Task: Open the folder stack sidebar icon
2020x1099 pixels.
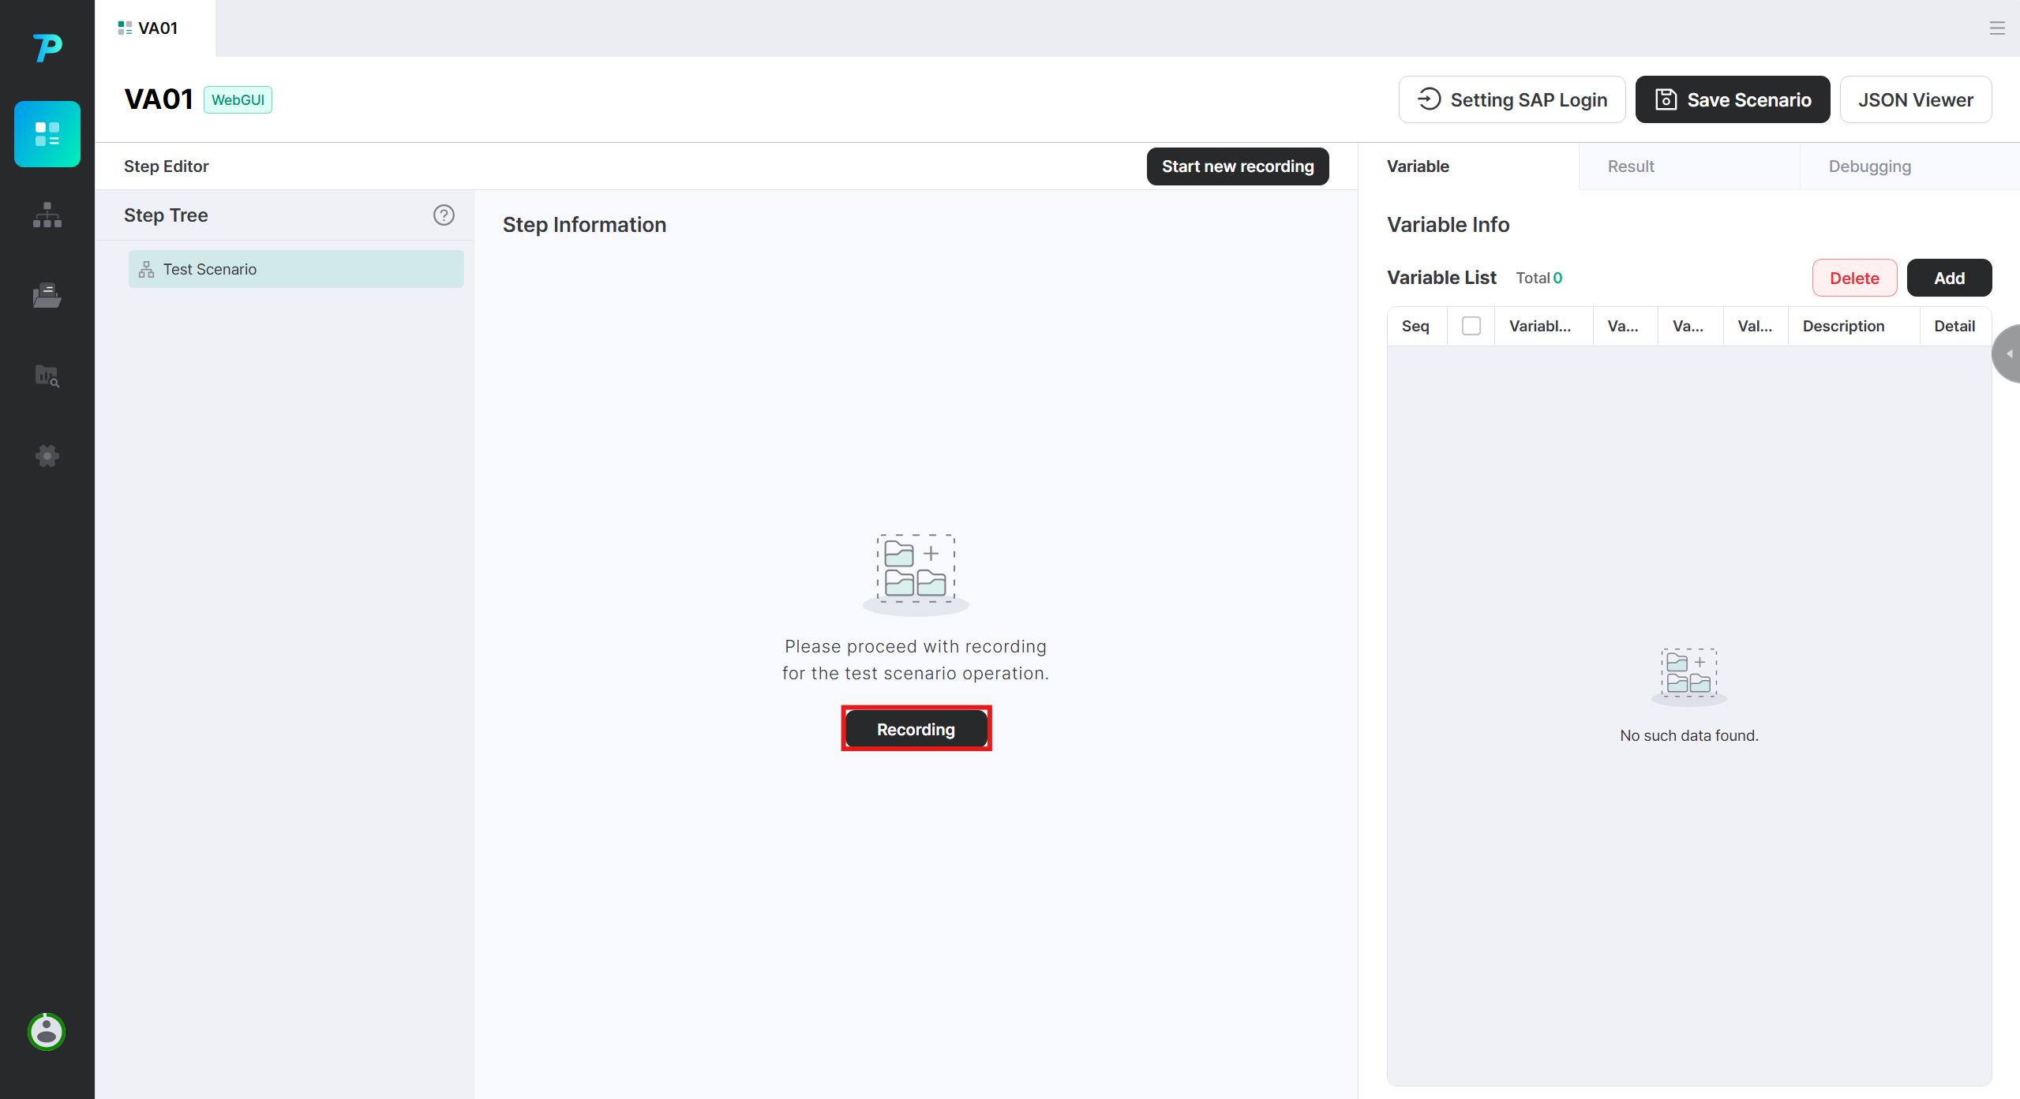Action: pyautogui.click(x=47, y=296)
